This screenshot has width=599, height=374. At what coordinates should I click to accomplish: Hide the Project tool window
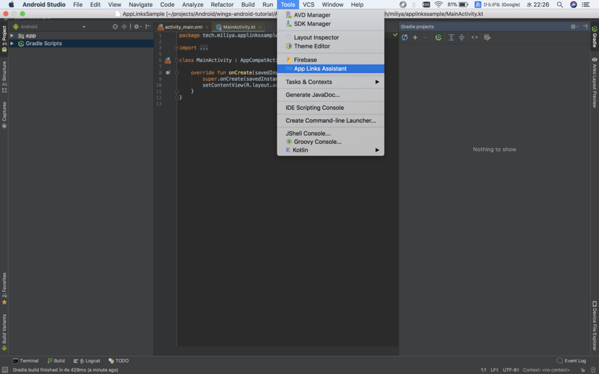tap(148, 27)
